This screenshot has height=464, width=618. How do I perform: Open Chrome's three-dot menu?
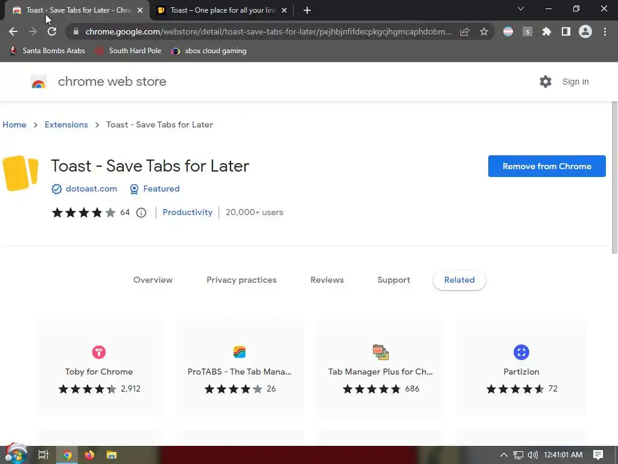pos(605,31)
